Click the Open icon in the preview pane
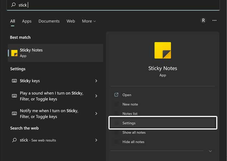The image size is (227, 161). pyautogui.click(x=116, y=95)
